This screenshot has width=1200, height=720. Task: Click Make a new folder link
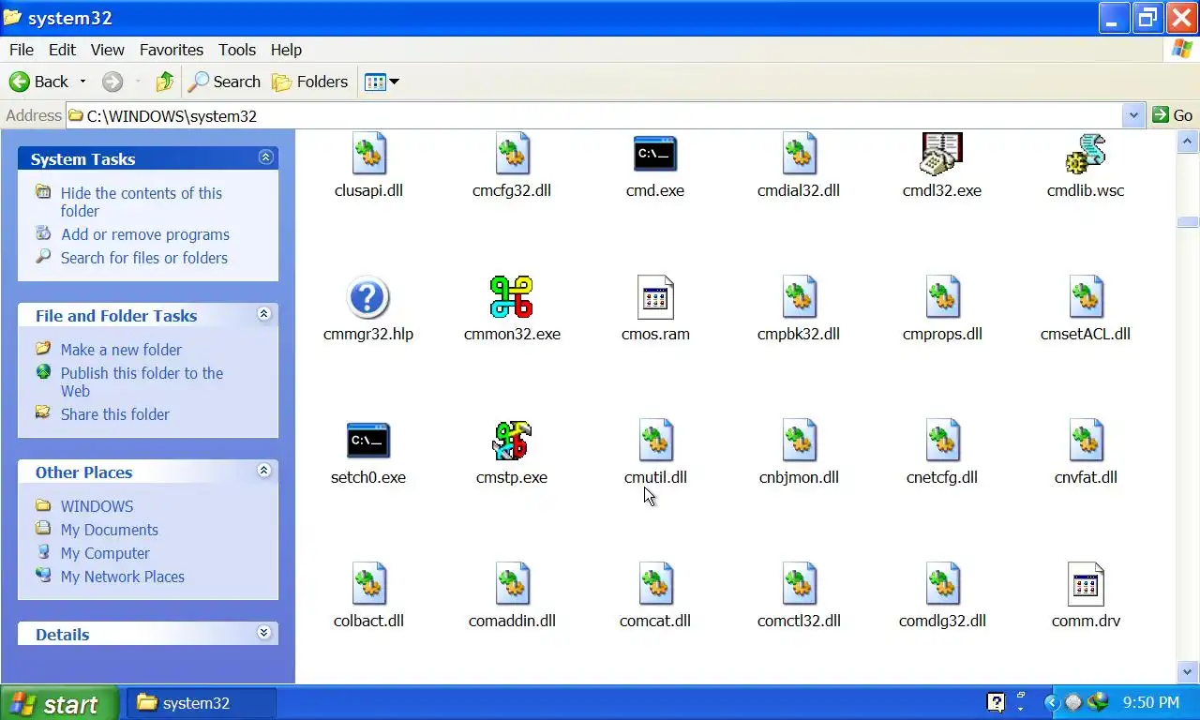tap(121, 350)
